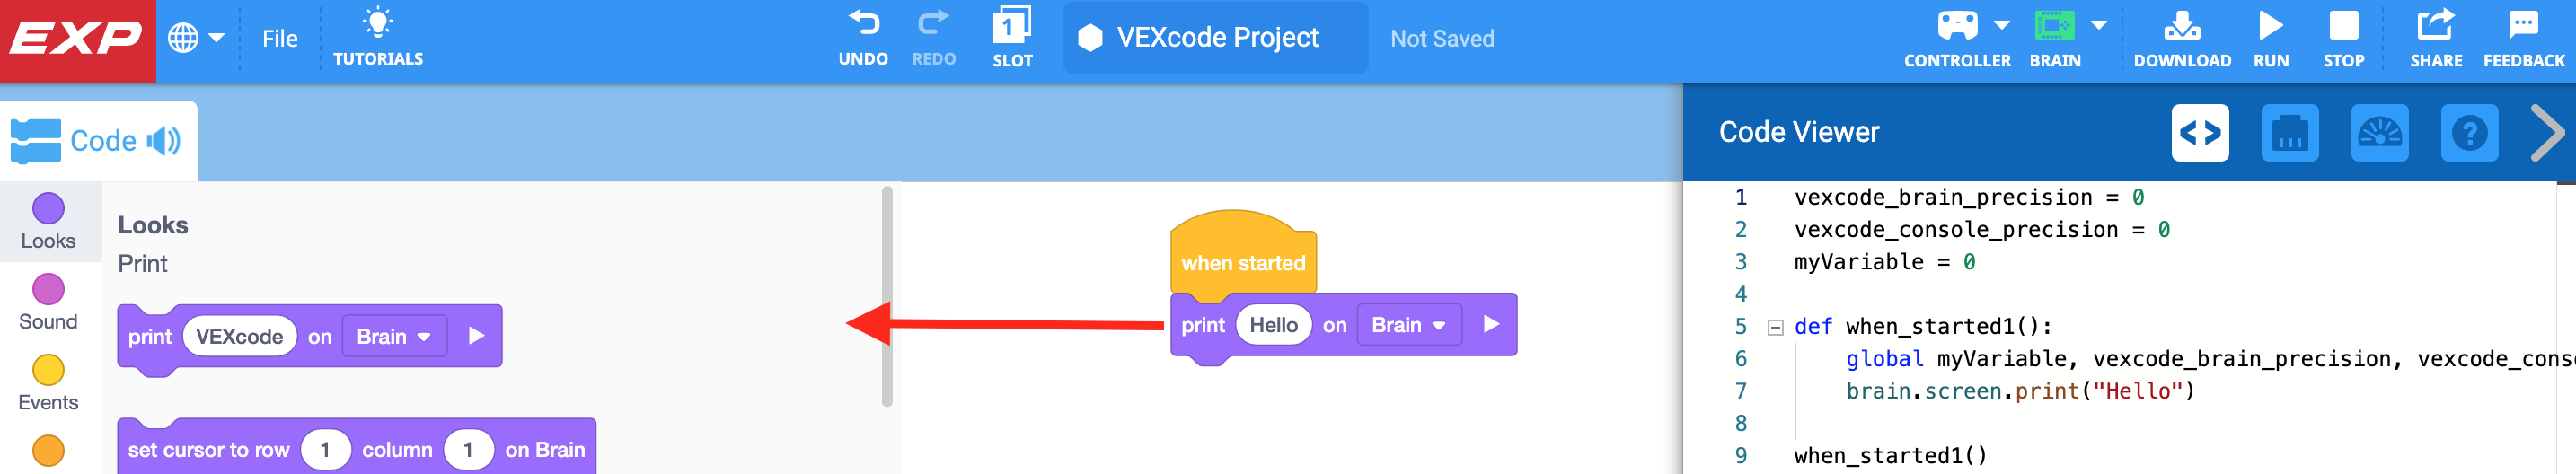2576x474 pixels.
Task: Open the Tutorials lightbulb icon
Action: coord(378,24)
